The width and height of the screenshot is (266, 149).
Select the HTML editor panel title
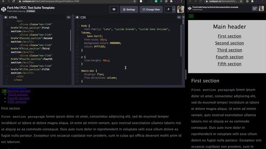point(13,17)
